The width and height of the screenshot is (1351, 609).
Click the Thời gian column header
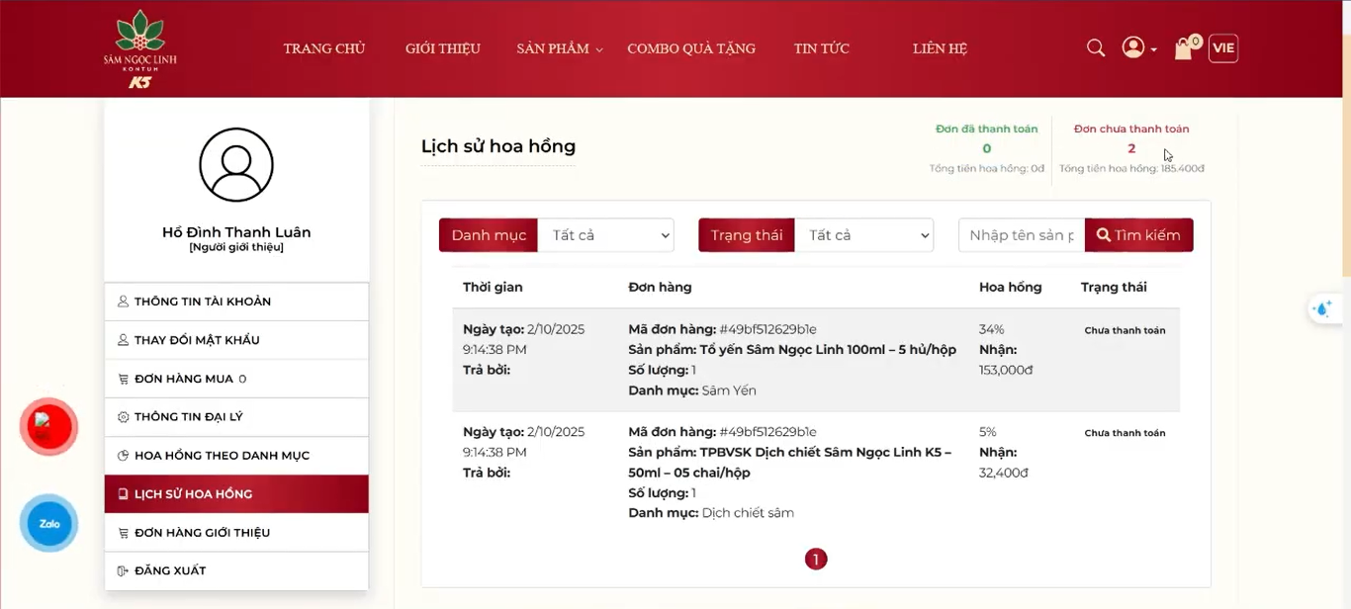pyautogui.click(x=493, y=288)
